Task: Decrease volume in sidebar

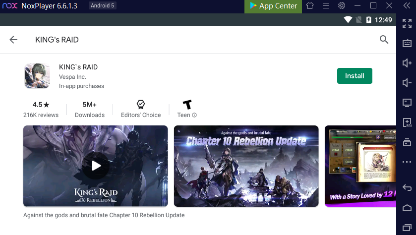Action: 407,83
